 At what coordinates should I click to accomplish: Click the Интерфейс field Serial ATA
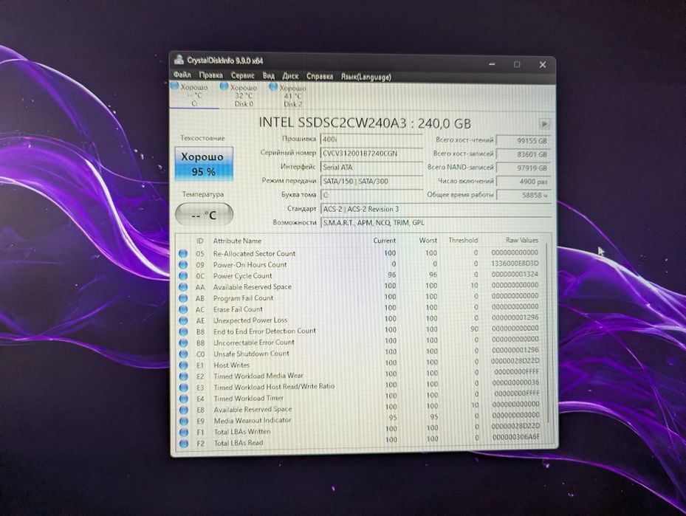point(371,167)
